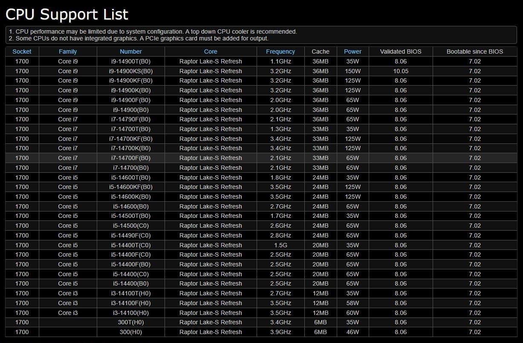This screenshot has width=523, height=343.
Task: Select the i9-14900KS(B0) row number cell
Action: point(130,71)
